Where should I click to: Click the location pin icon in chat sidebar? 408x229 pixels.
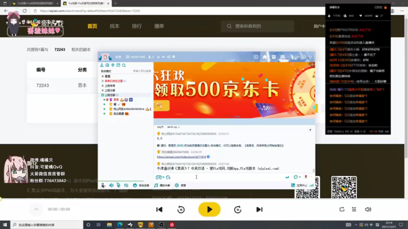click(x=113, y=65)
